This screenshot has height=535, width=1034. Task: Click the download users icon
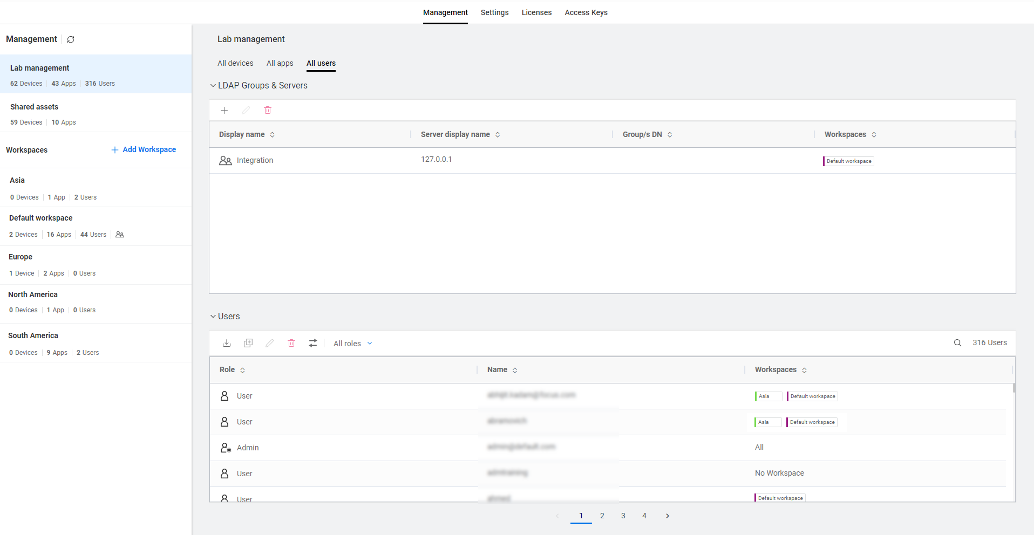[x=227, y=344]
